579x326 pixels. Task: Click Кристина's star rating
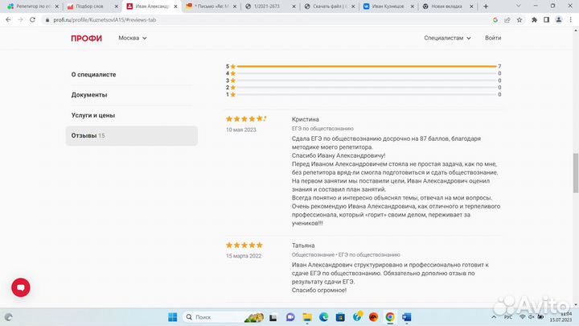246,118
